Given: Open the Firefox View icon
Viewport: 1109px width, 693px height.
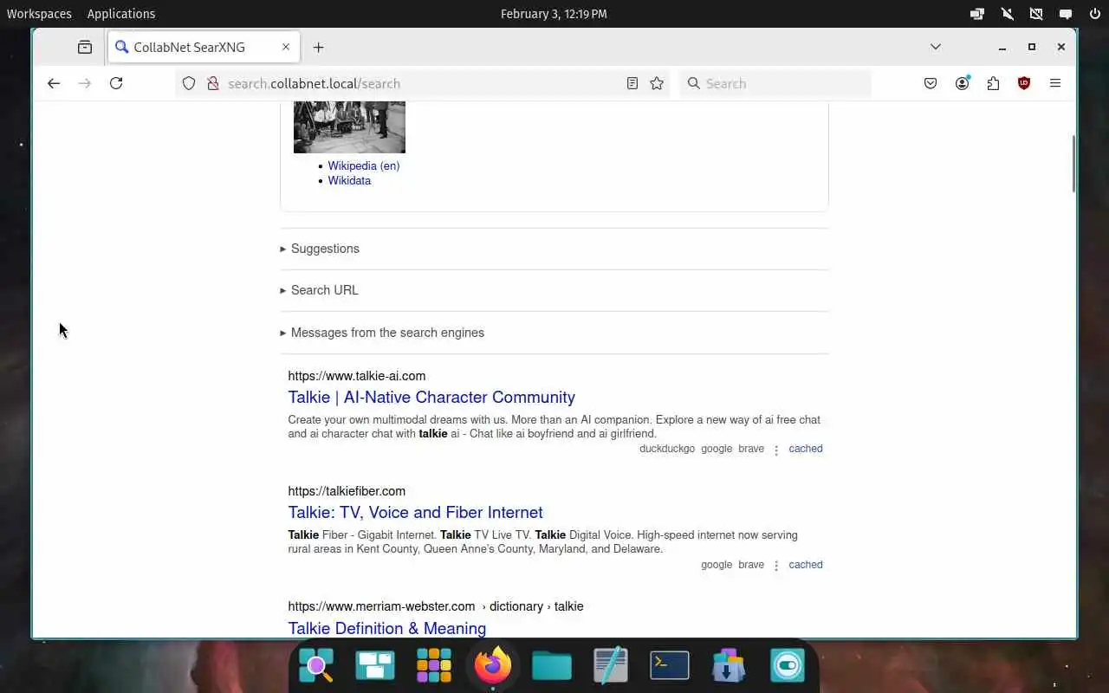Looking at the screenshot, I should (85, 47).
